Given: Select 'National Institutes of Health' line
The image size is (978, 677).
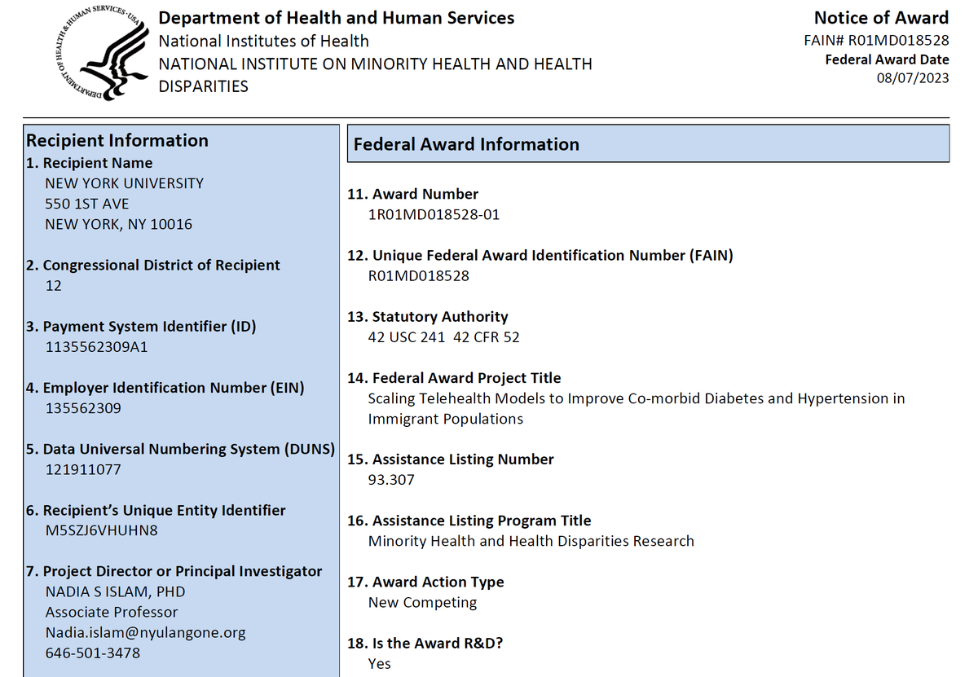Looking at the screenshot, I should [x=263, y=41].
